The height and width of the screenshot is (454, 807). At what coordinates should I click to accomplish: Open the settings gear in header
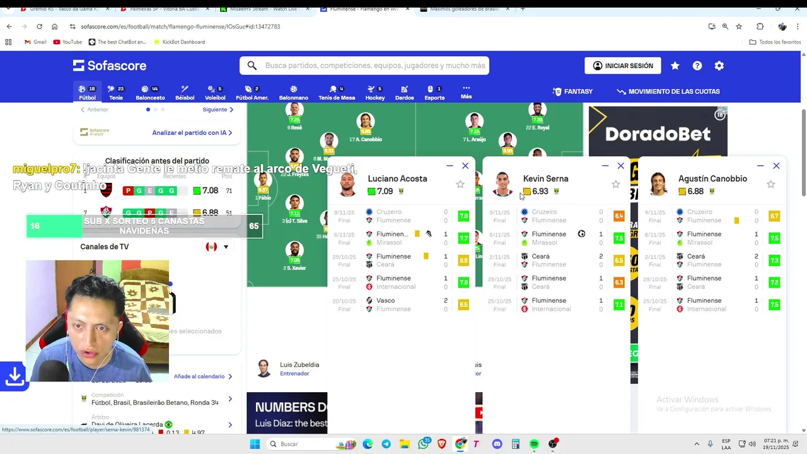[x=719, y=66]
